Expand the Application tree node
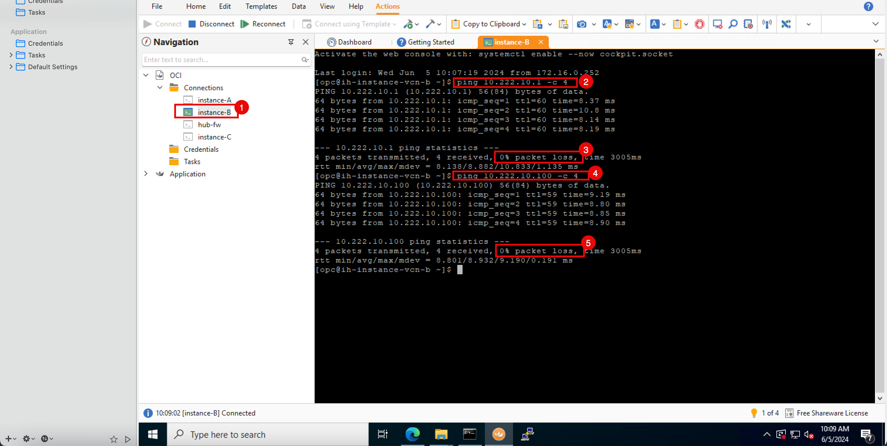The width and height of the screenshot is (887, 446). [148, 173]
